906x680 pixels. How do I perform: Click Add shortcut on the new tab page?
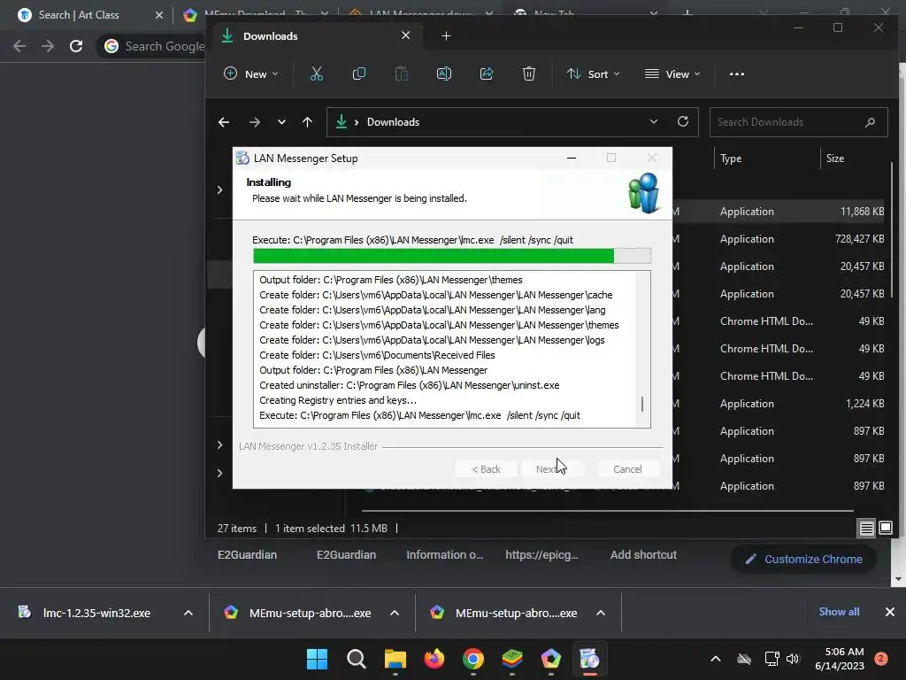(x=643, y=554)
